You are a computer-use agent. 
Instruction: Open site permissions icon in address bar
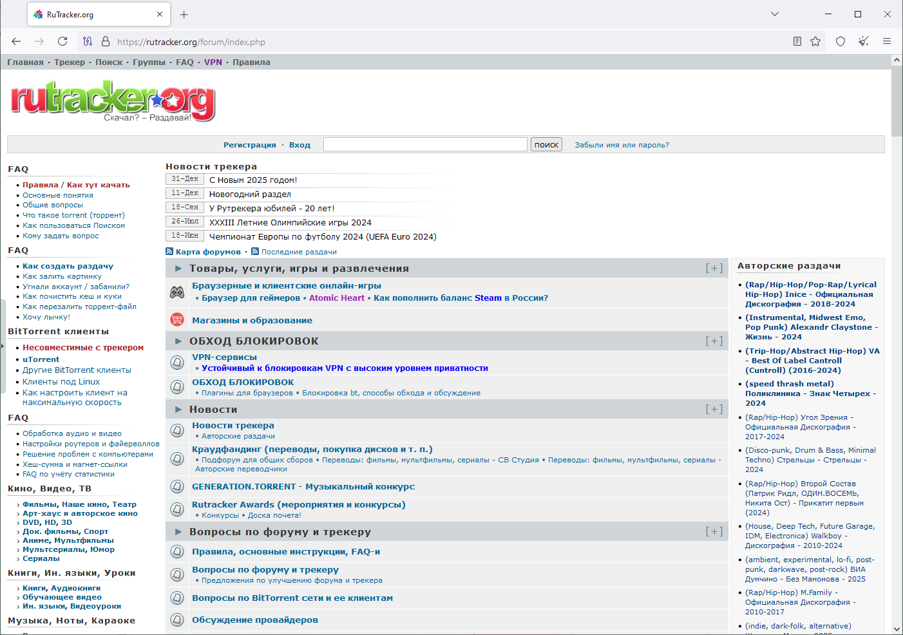coord(88,41)
